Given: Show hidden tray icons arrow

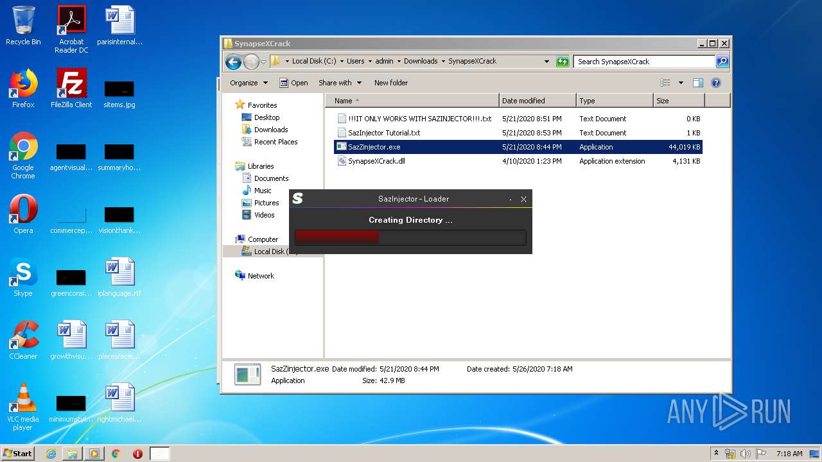Looking at the screenshot, I should (716, 453).
